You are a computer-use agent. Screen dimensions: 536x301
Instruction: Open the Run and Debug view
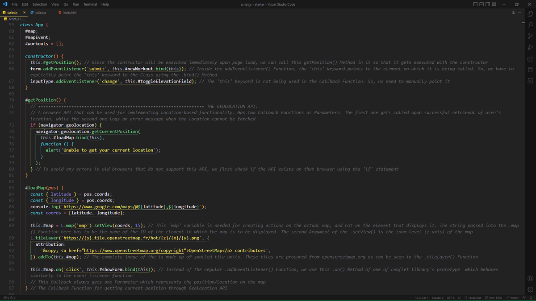pyautogui.click(x=530, y=47)
